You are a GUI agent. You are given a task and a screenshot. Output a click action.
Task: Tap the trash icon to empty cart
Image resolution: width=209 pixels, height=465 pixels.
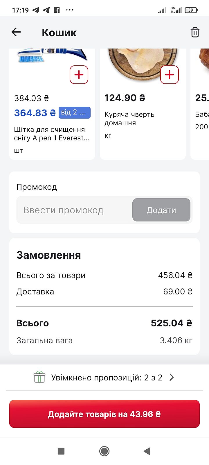pos(195,32)
